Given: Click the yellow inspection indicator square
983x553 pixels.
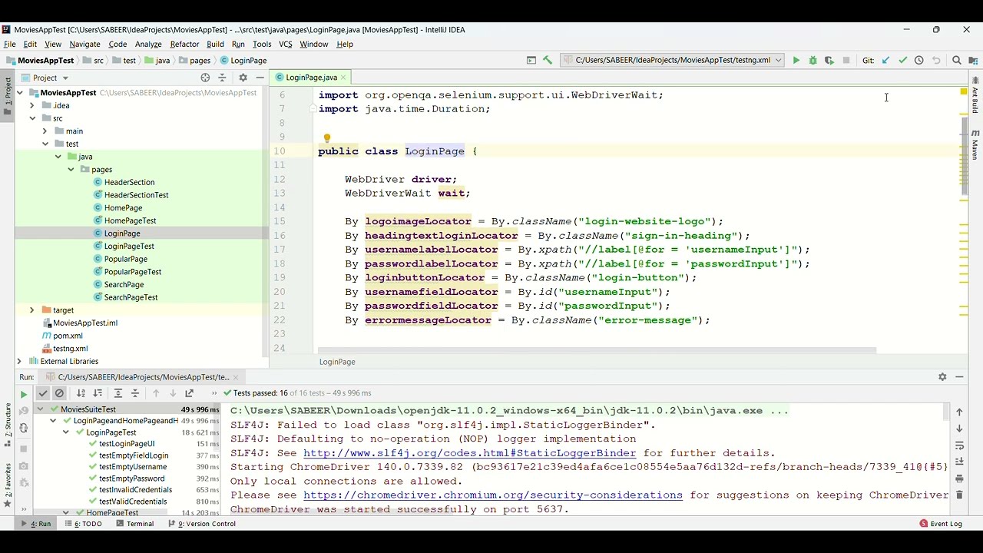Looking at the screenshot, I should click(x=964, y=92).
